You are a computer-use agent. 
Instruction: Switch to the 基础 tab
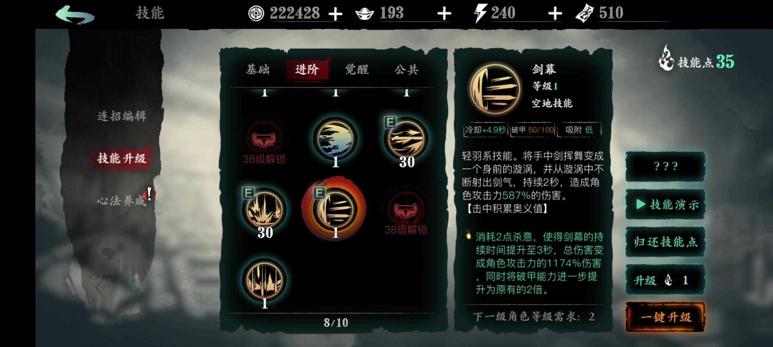coord(258,69)
